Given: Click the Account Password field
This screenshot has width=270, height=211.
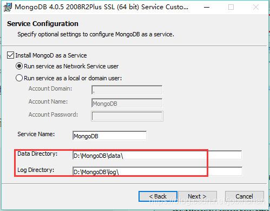Looking at the screenshot, I should coord(127,116).
